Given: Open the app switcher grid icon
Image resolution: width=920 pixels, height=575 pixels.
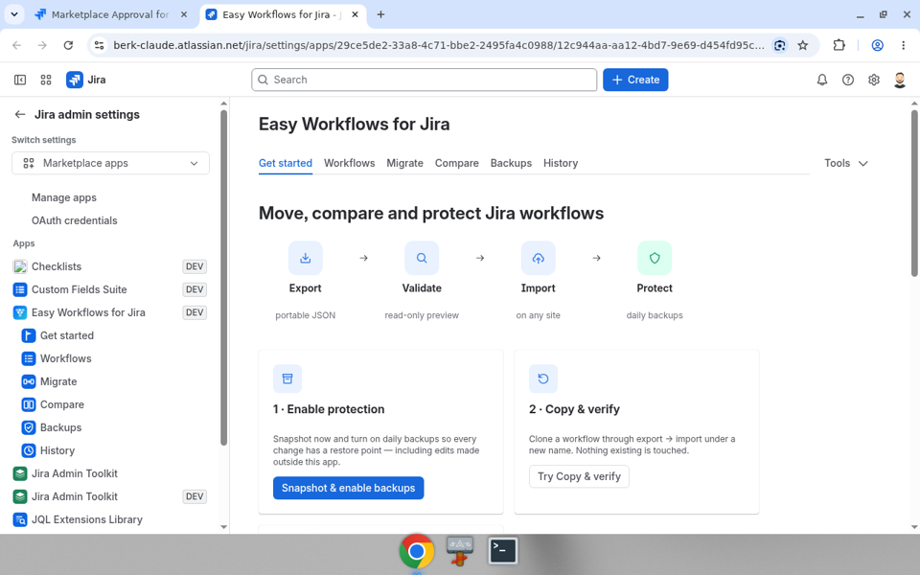Looking at the screenshot, I should [x=46, y=80].
